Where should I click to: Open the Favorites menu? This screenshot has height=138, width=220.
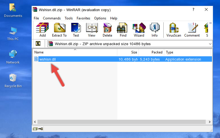[83, 18]
